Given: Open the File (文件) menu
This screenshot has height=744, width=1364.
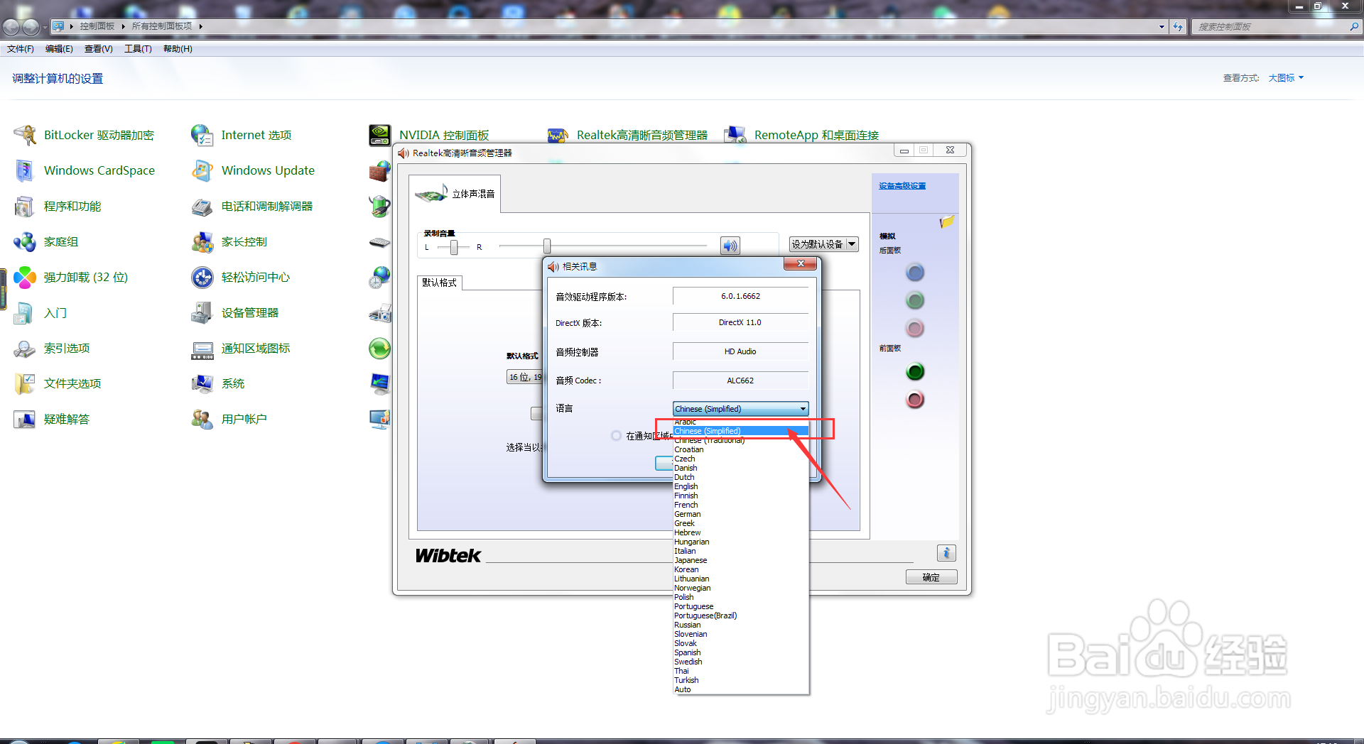Looking at the screenshot, I should coord(21,49).
